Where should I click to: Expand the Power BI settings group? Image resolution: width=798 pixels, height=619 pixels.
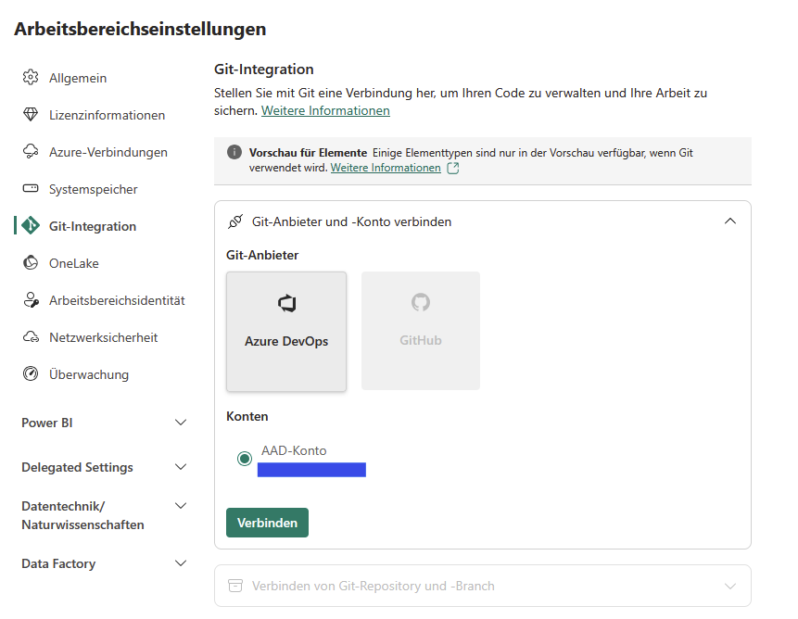click(181, 423)
